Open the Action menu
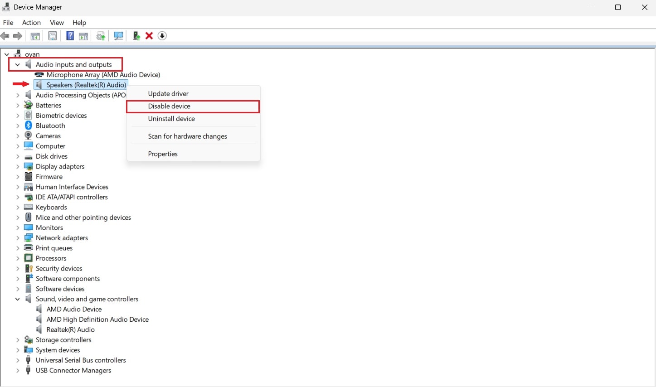656x387 pixels. coord(31,23)
